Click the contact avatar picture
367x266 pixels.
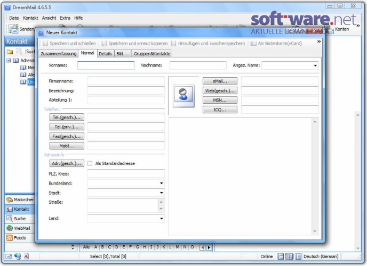[183, 96]
